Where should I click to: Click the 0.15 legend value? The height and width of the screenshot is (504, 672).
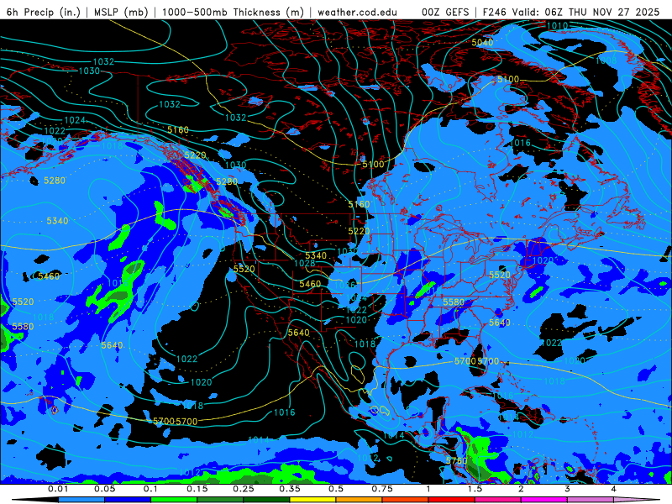197,489
